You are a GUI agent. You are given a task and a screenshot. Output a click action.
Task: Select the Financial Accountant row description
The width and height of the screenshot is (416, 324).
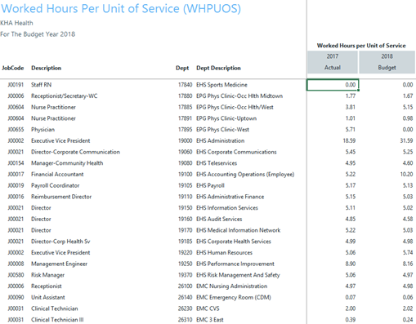coord(57,174)
